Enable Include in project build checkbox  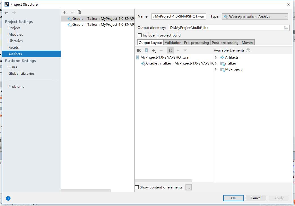pyautogui.click(x=140, y=35)
